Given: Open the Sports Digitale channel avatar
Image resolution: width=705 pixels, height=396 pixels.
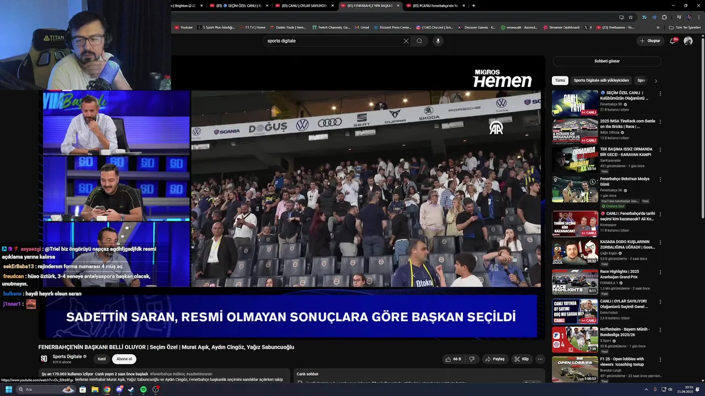Looking at the screenshot, I should (x=44, y=359).
